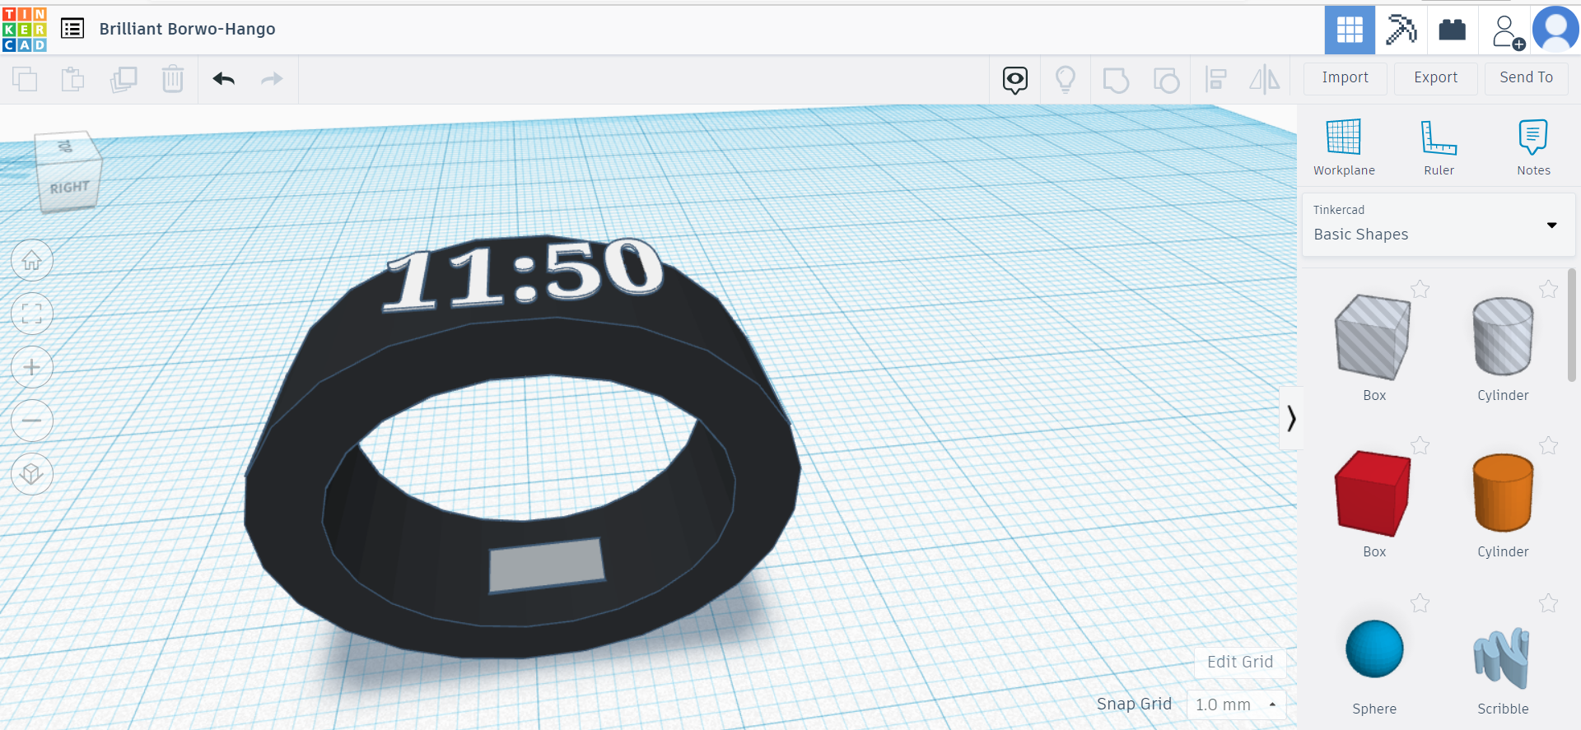
Task: Select the Notes tool
Action: tap(1533, 147)
